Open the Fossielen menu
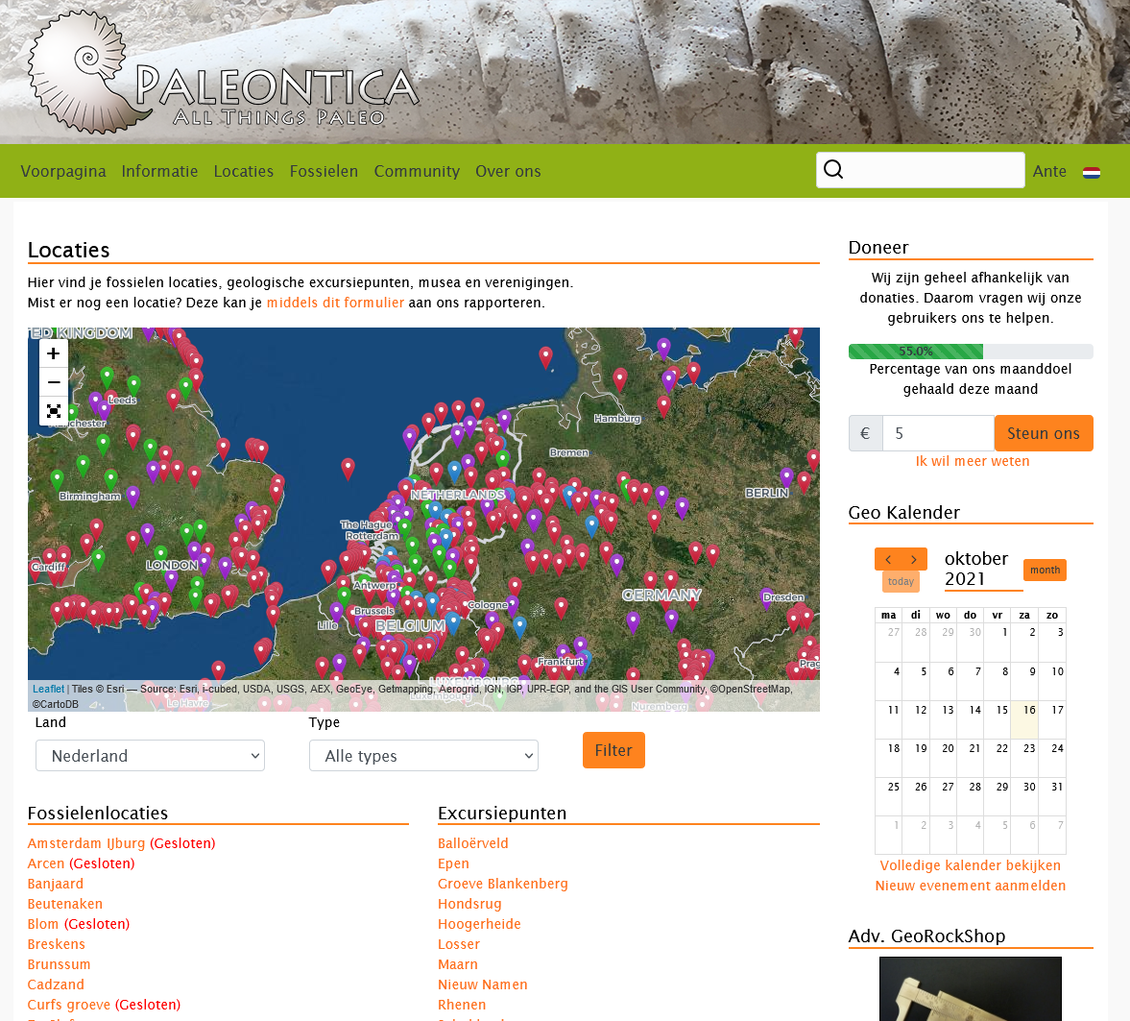 tap(324, 171)
